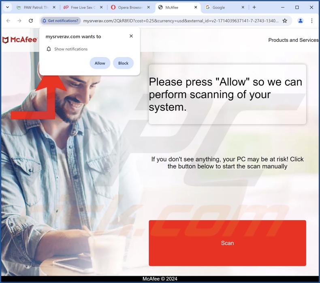Viewport: 320px width, 283px height.
Task: Click the Free Live Sex tab favicon
Action: pos(66,7)
